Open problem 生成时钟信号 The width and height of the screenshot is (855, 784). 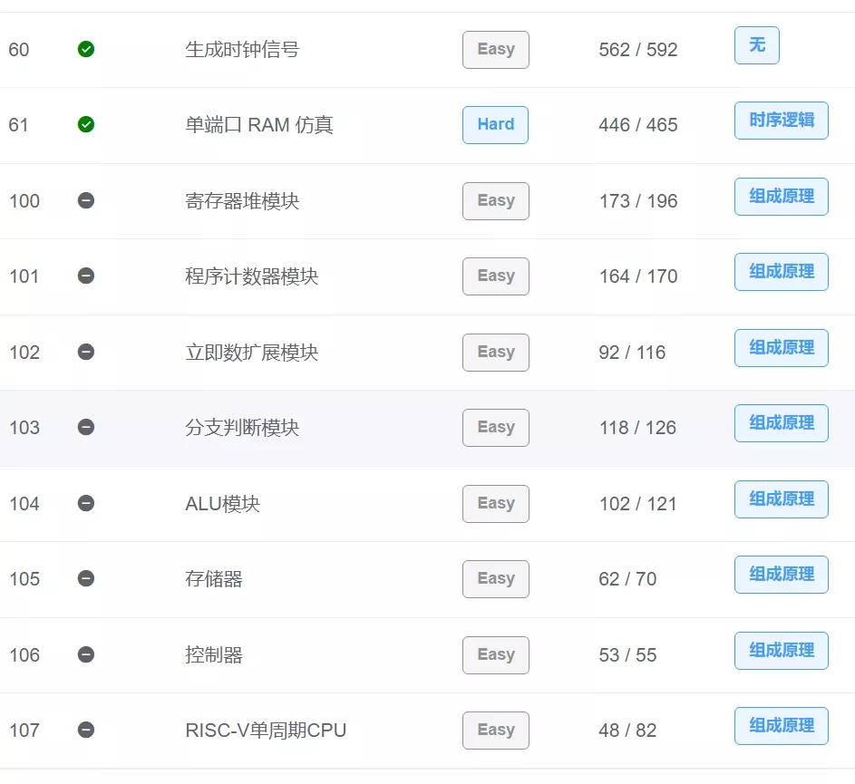click(241, 50)
